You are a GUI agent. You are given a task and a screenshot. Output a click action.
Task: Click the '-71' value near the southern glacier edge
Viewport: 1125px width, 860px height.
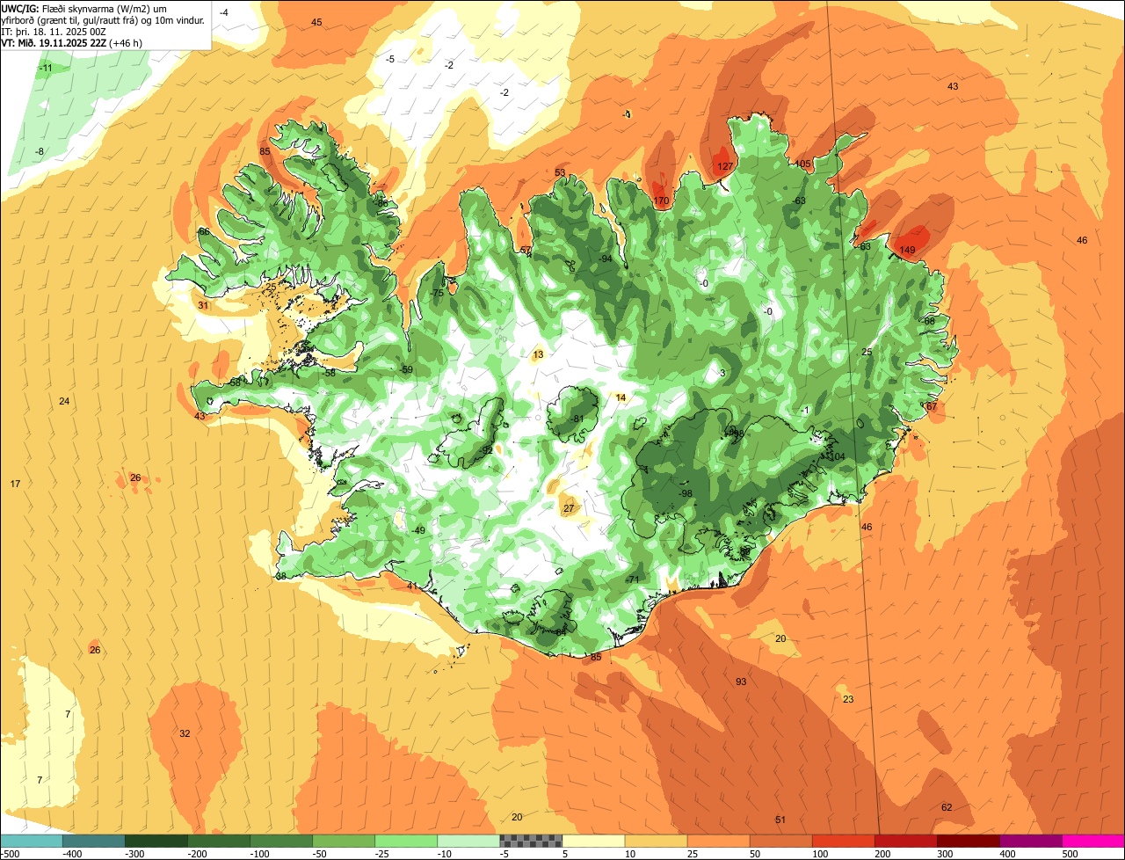tap(633, 579)
